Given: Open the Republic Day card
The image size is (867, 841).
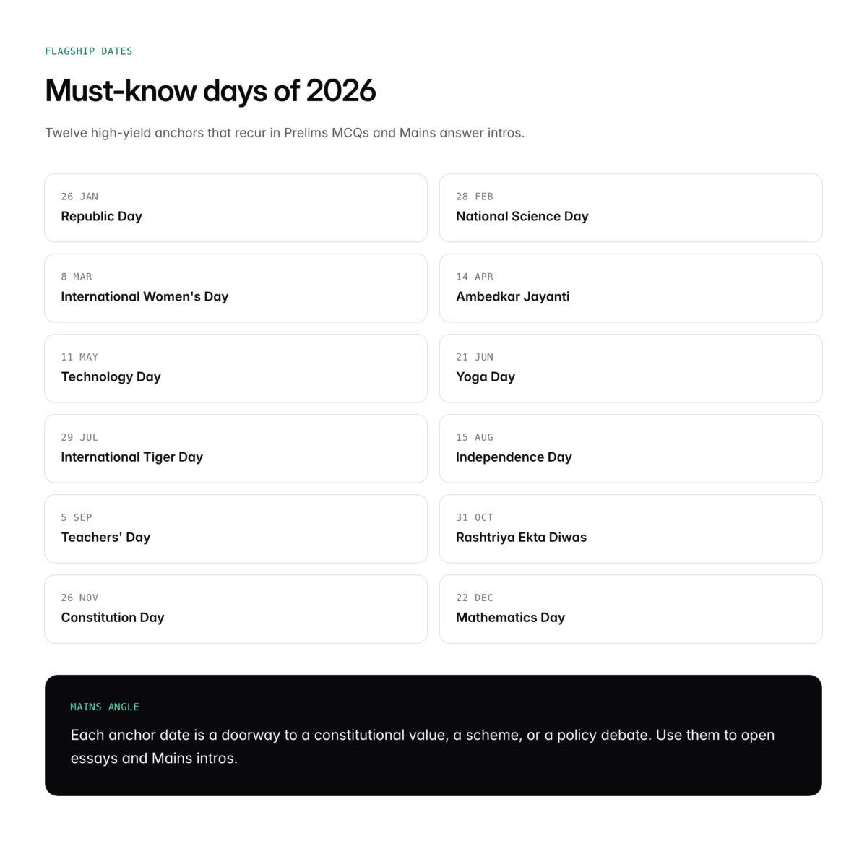Looking at the screenshot, I should (236, 207).
